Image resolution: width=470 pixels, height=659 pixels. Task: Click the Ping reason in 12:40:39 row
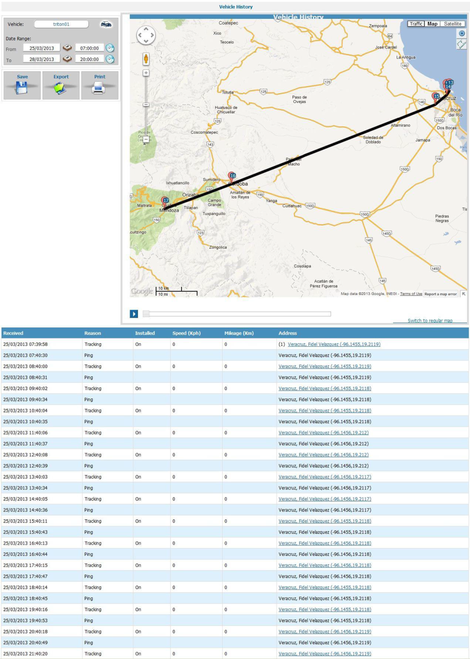pyautogui.click(x=88, y=466)
